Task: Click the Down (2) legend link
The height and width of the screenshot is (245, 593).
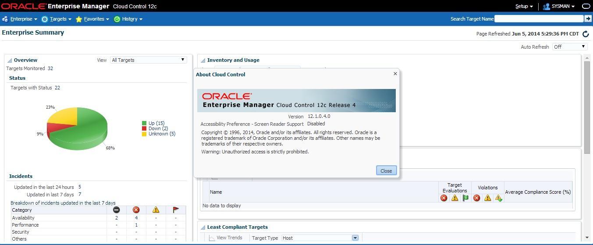Action: (x=158, y=128)
